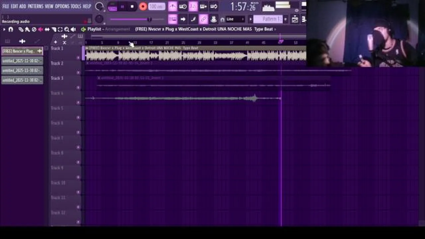The image size is (425, 239).
Task: Select the playlist Delete tool
Action: 34,29
